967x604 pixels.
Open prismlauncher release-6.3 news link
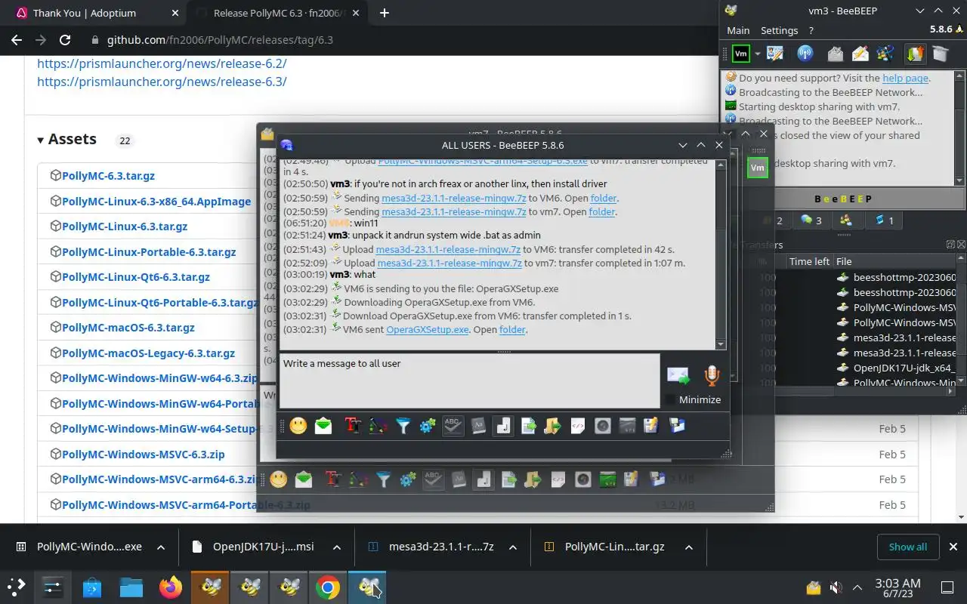tap(162, 82)
